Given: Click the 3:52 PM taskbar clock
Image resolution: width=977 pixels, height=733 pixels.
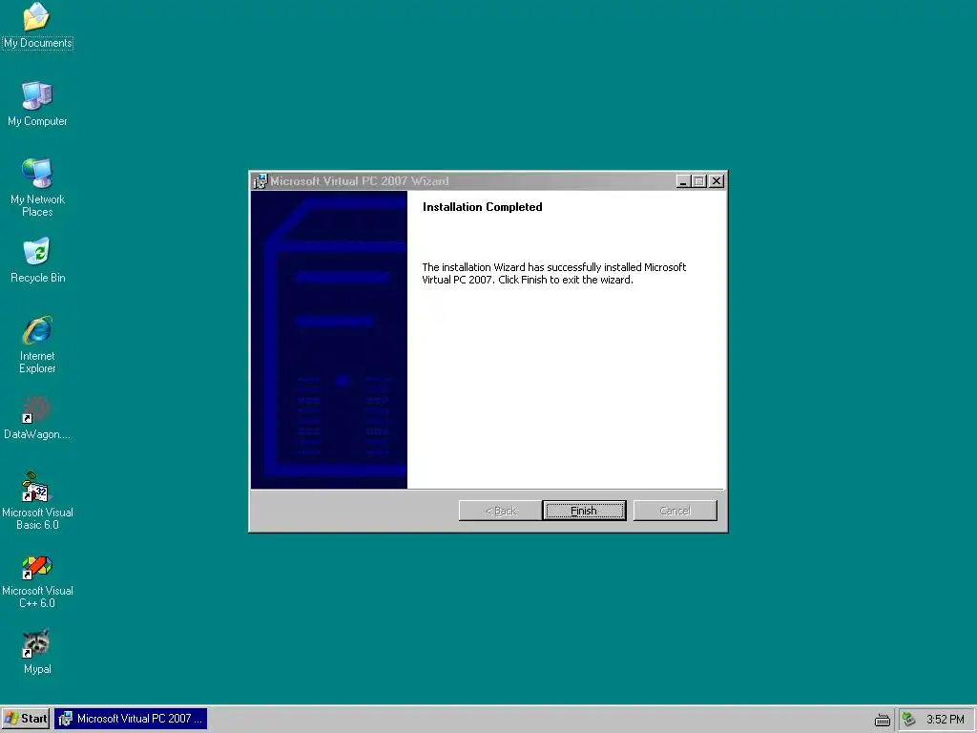Looking at the screenshot, I should coord(946,720).
